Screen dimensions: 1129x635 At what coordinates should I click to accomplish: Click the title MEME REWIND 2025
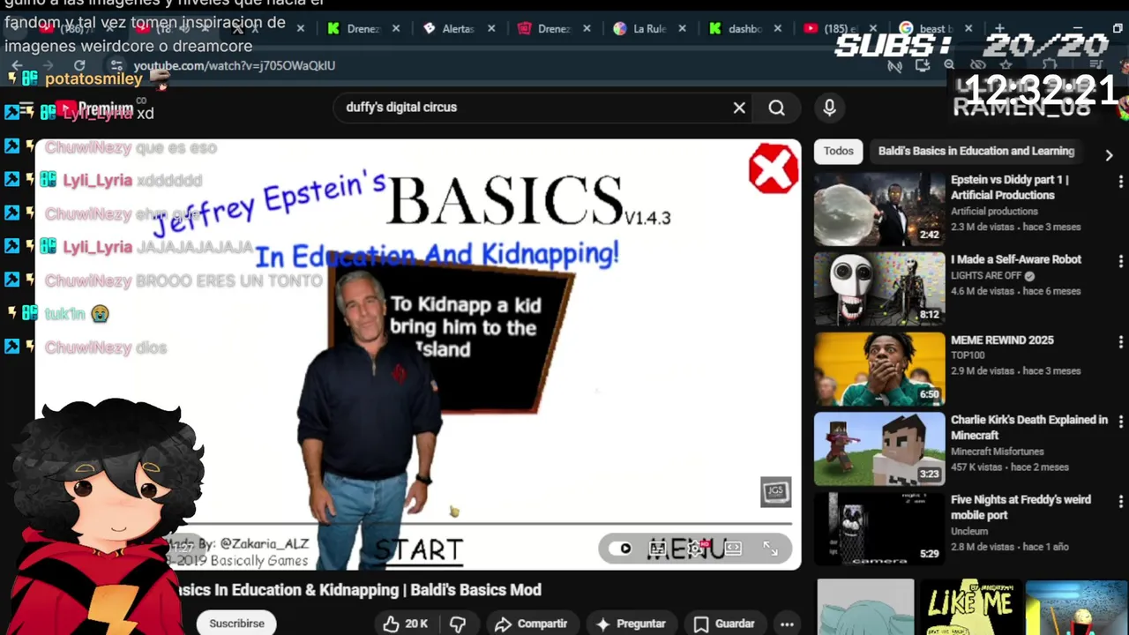1002,340
